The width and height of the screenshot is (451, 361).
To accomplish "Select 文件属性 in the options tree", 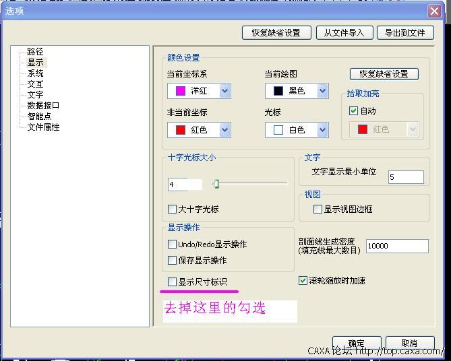I will [43, 127].
